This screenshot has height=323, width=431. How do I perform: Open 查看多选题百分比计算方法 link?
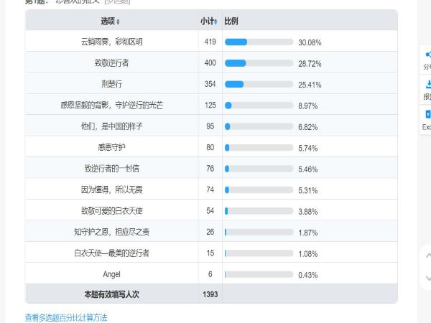pyautogui.click(x=66, y=318)
